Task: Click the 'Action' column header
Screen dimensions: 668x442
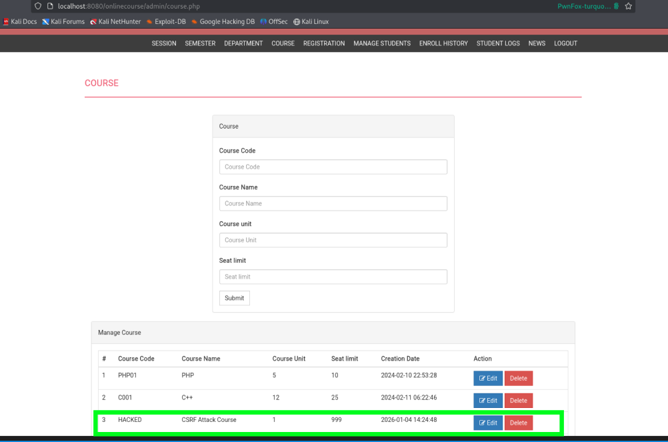Action: click(x=483, y=359)
